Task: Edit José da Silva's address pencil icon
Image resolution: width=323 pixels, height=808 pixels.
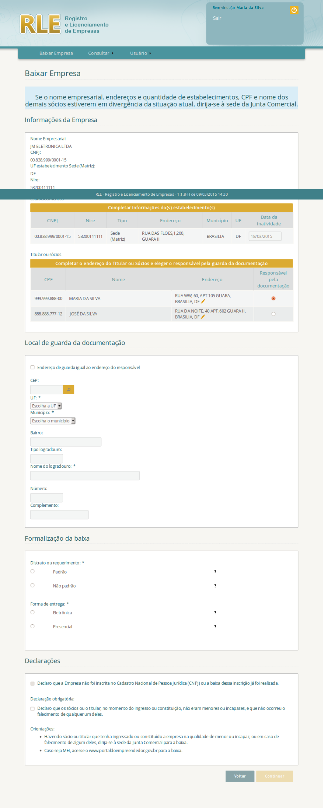Action: (x=203, y=317)
